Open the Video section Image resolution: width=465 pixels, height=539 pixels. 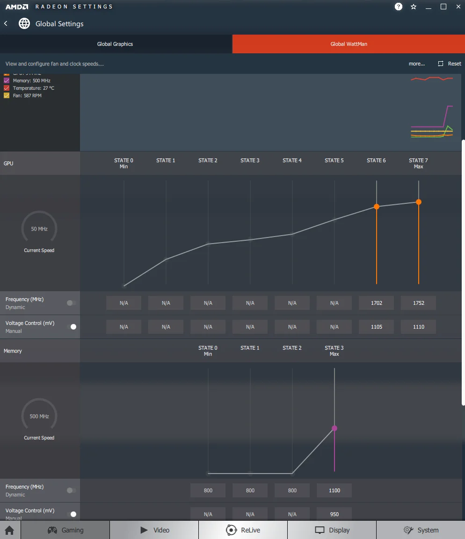[x=154, y=530]
